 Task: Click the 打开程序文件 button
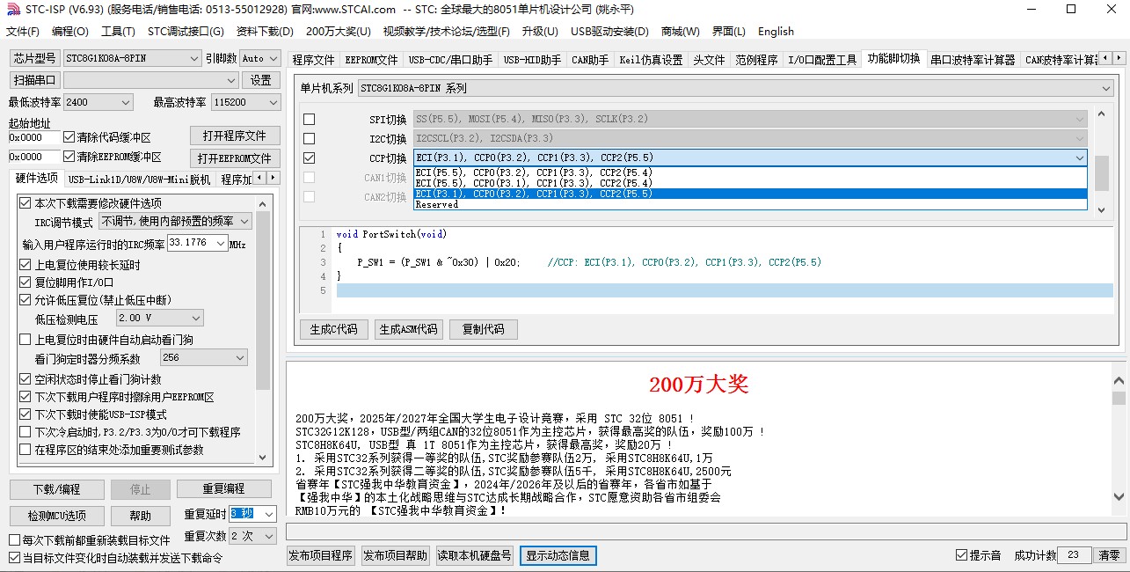click(x=235, y=136)
